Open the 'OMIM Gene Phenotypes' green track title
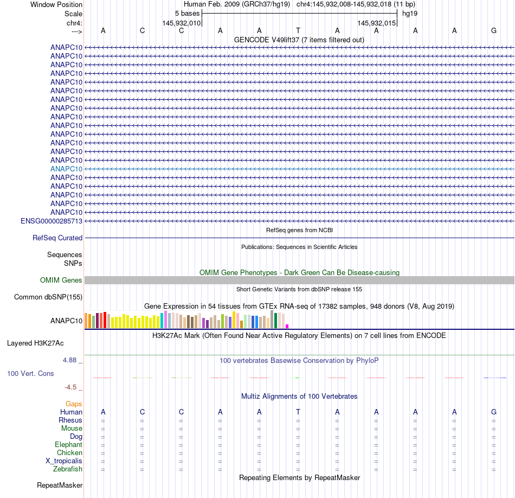This screenshot has height=498, width=515. tap(299, 272)
